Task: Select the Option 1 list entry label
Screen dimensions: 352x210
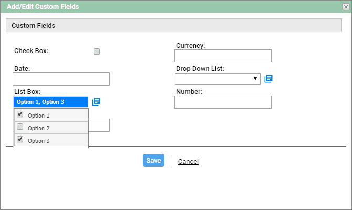Action: (x=38, y=115)
